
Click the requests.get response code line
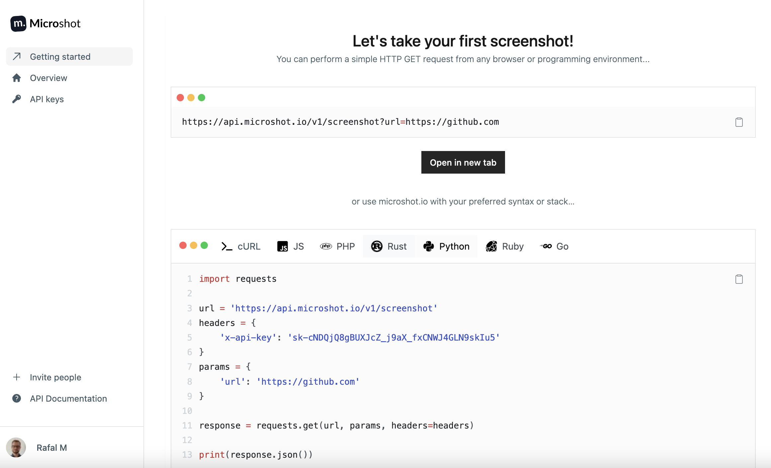coord(336,426)
